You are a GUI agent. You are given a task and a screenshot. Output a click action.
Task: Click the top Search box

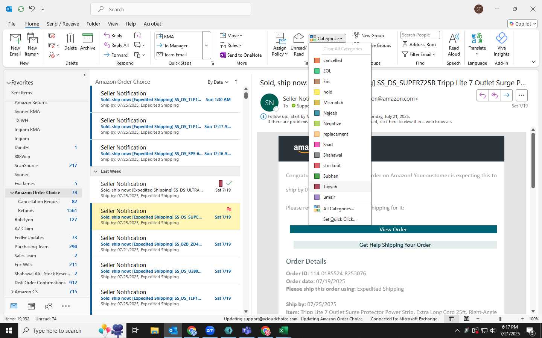[171, 9]
